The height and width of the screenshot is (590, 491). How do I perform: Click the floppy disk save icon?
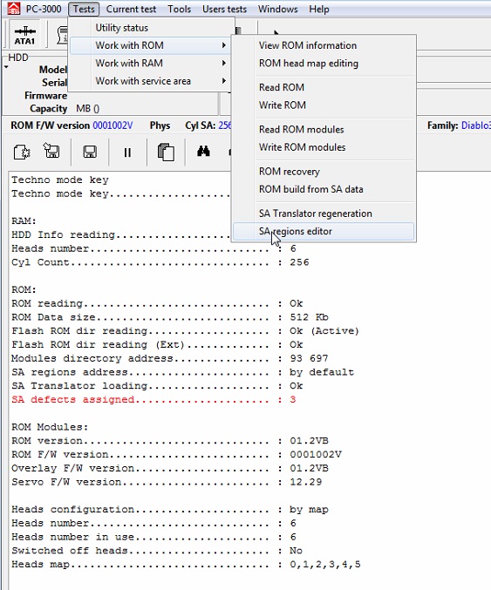click(90, 152)
